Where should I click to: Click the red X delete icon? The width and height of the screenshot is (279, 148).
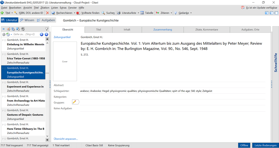coord(48,13)
